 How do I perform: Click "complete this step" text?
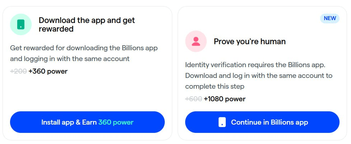(215, 87)
